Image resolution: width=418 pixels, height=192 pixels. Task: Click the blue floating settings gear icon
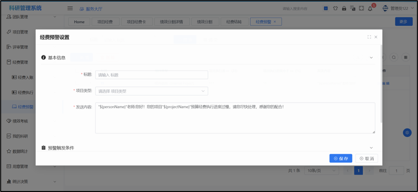pyautogui.click(x=407, y=132)
